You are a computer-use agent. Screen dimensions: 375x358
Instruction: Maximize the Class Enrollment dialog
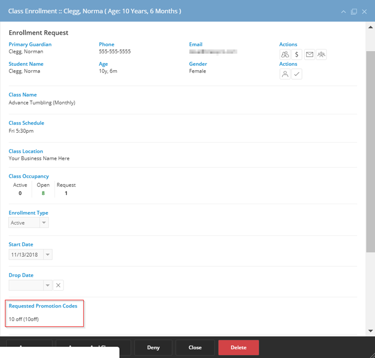[354, 12]
